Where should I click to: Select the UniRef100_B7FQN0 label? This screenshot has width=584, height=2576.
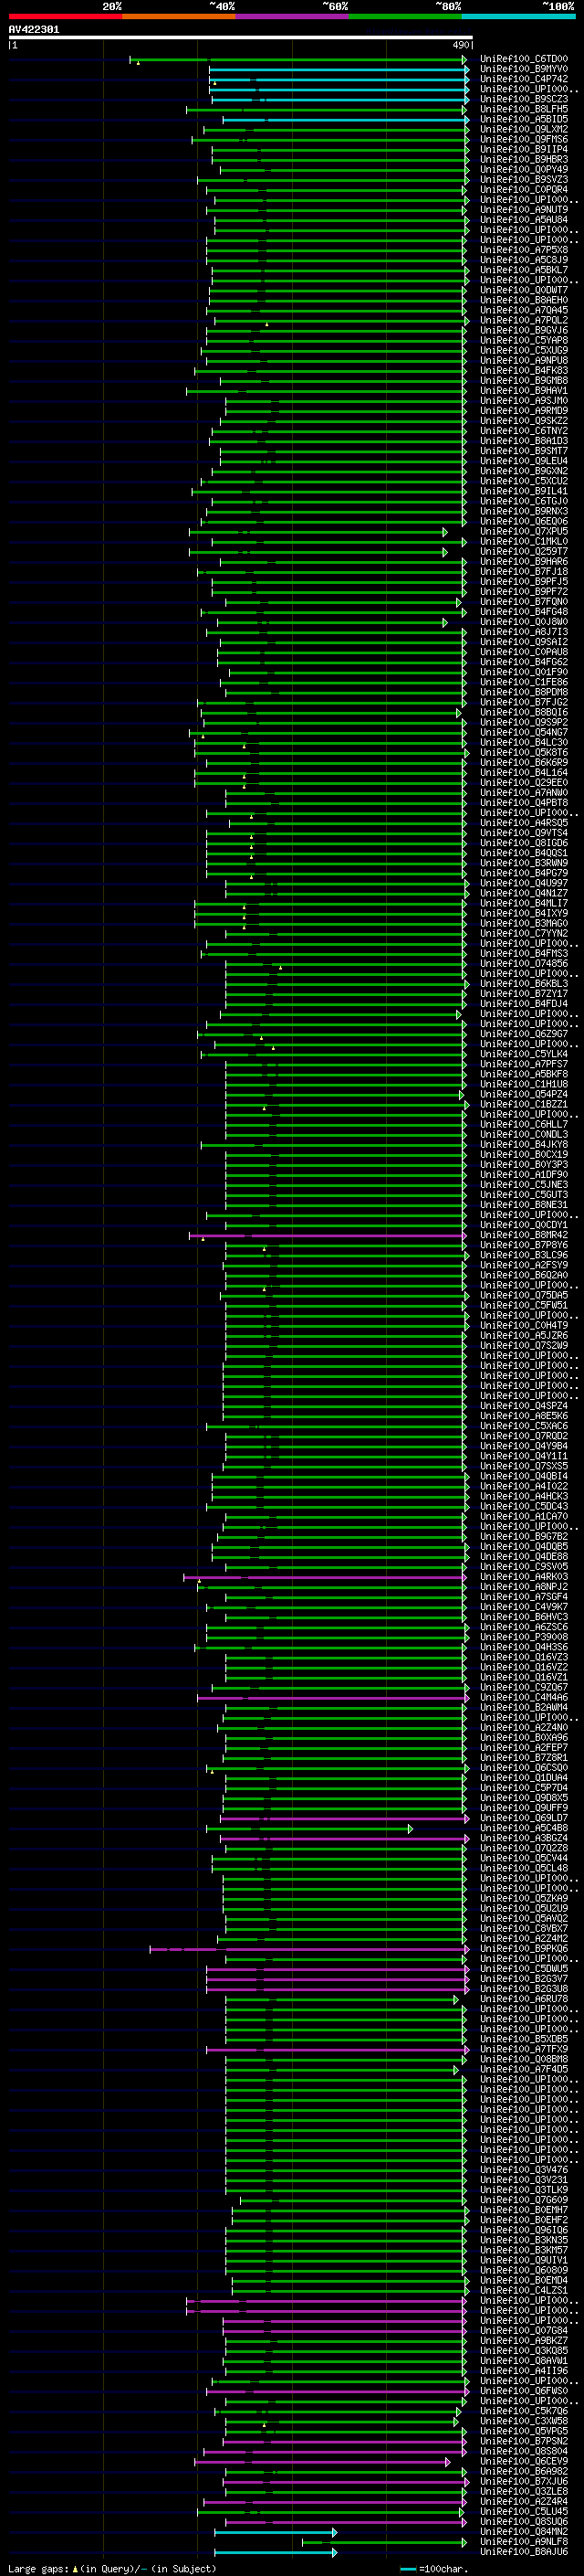pyautogui.click(x=523, y=602)
